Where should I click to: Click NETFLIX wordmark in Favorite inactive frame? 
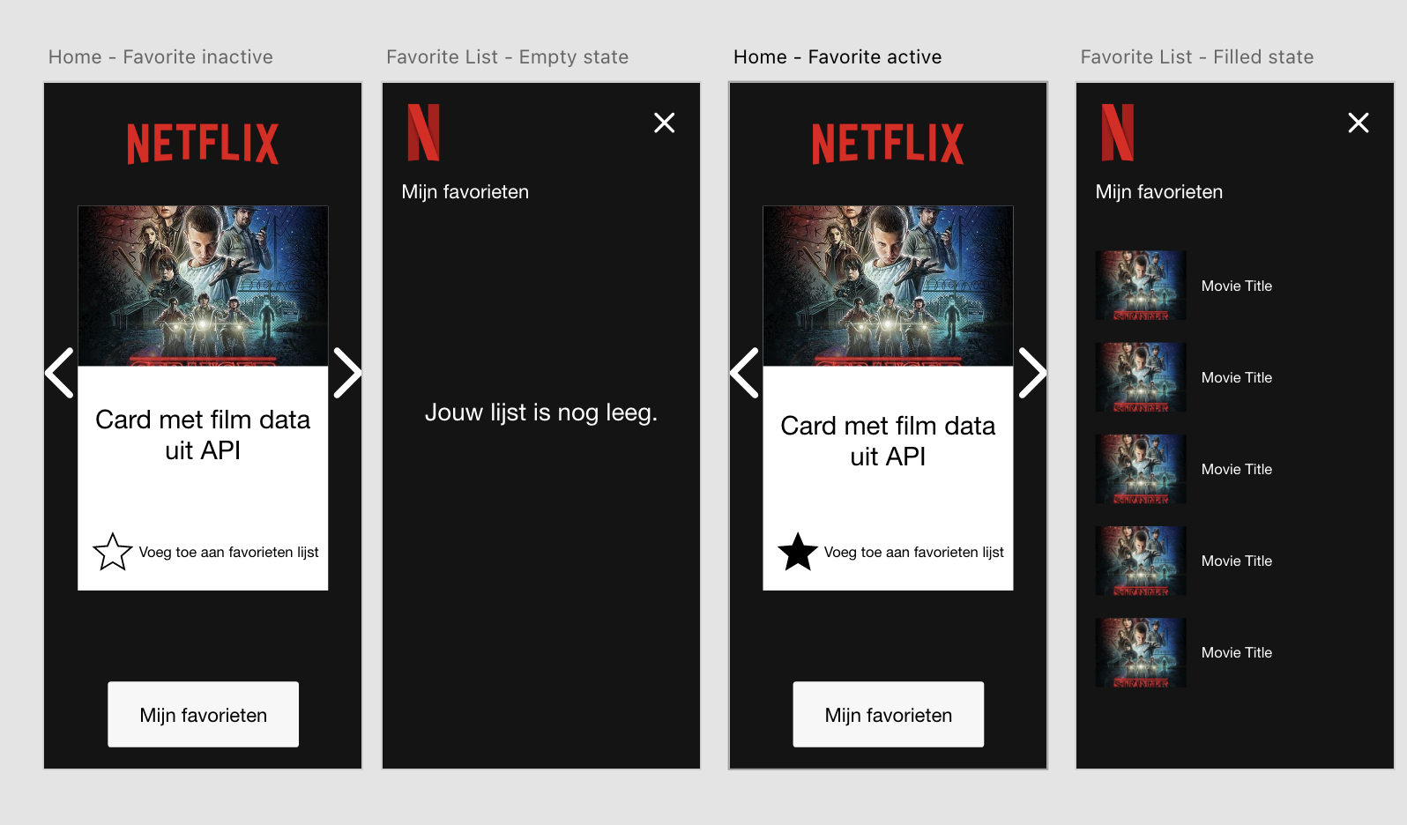coord(203,144)
